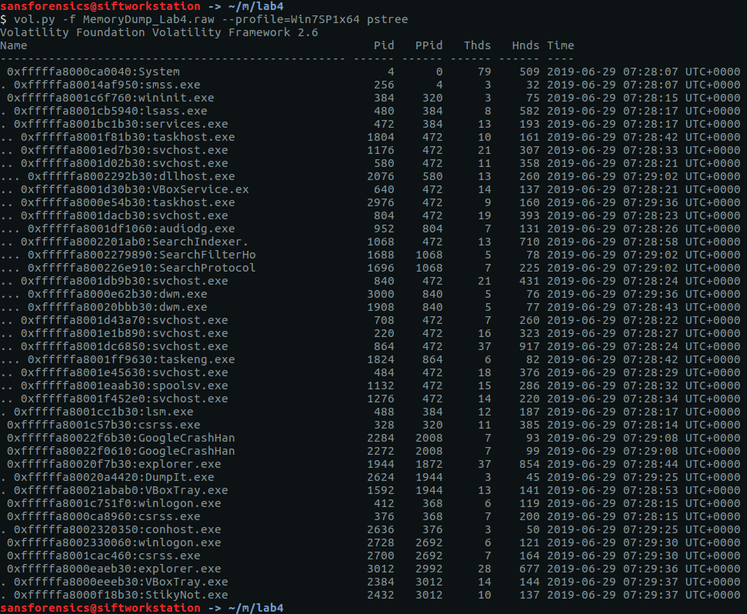Select winlogon.exe entry 0xfffffa8002330060
The width and height of the screenshot is (747, 614).
point(114,542)
